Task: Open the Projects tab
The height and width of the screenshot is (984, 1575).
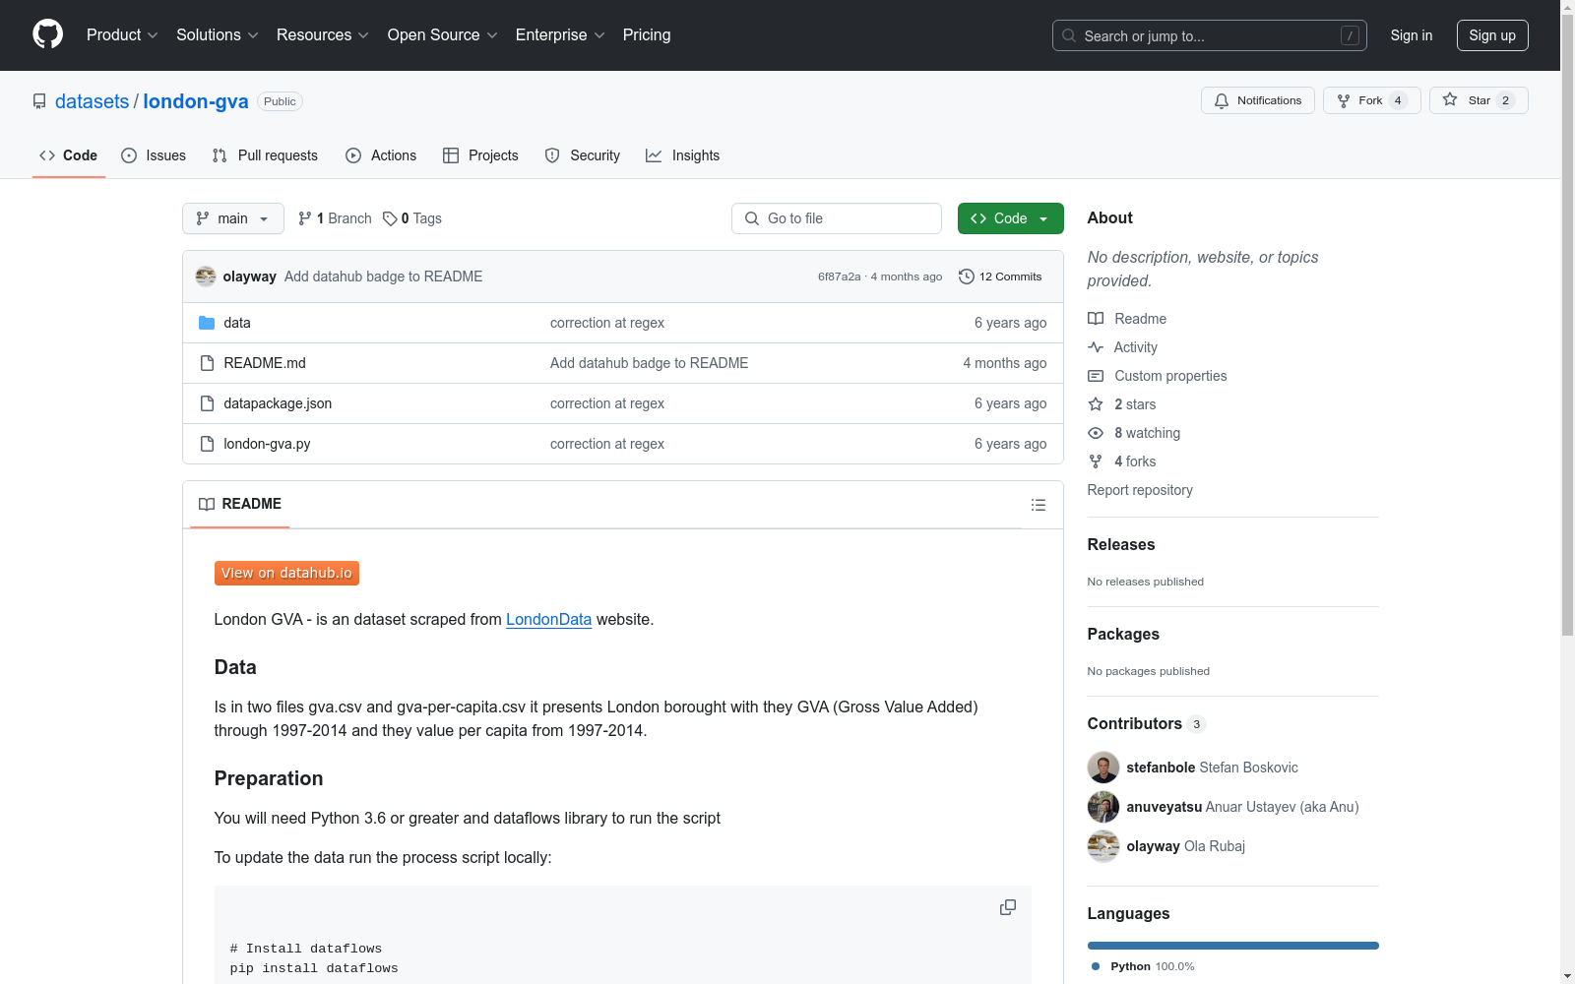Action: [480, 155]
